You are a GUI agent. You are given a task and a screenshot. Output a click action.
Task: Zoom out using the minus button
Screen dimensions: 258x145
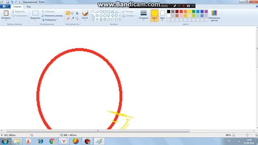234,135
